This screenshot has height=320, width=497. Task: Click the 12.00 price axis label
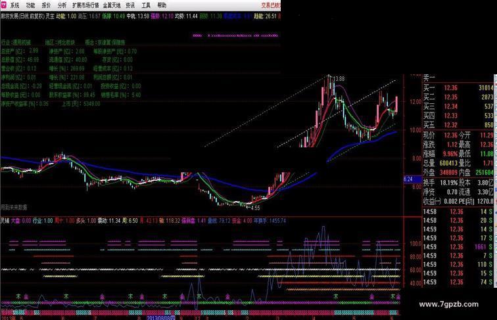pyautogui.click(x=415, y=101)
